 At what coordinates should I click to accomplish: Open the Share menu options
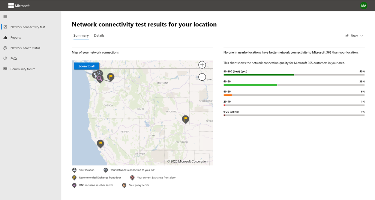coord(354,35)
